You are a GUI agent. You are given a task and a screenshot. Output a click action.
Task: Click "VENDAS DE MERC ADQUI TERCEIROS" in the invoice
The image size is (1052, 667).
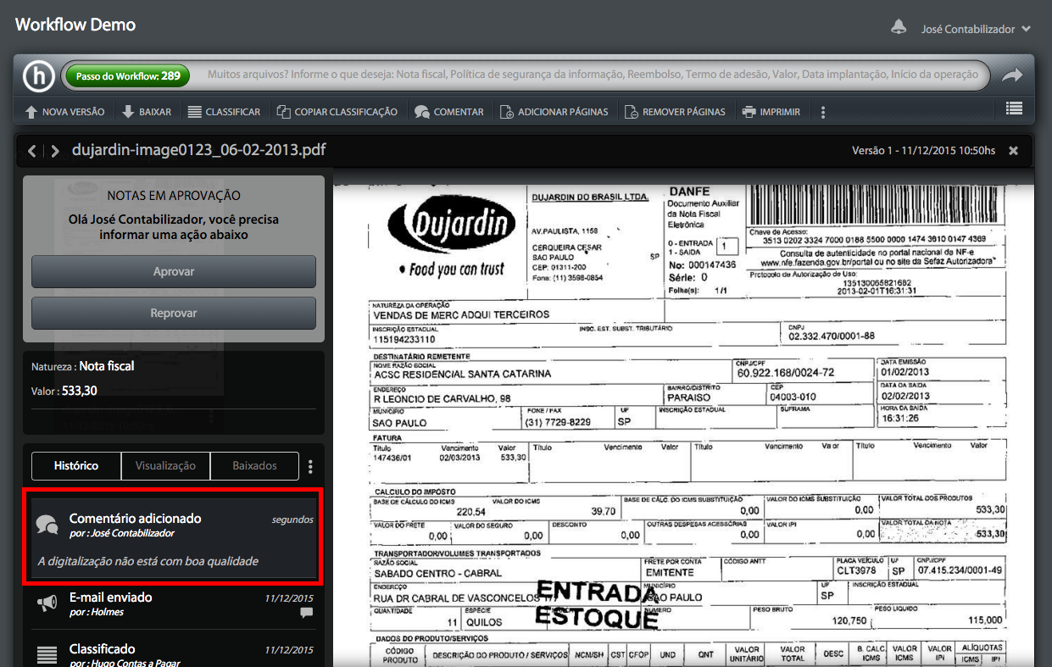click(461, 314)
